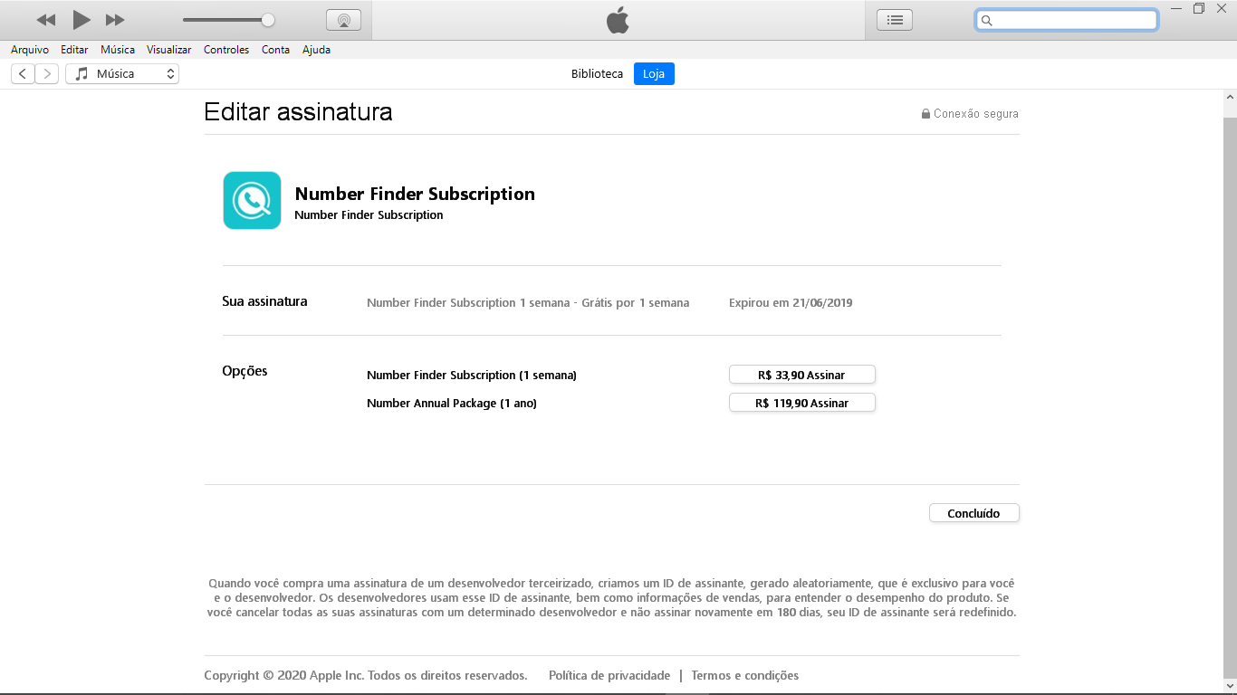Switch to the Biblioteca tab
The height and width of the screenshot is (695, 1237).
[597, 74]
